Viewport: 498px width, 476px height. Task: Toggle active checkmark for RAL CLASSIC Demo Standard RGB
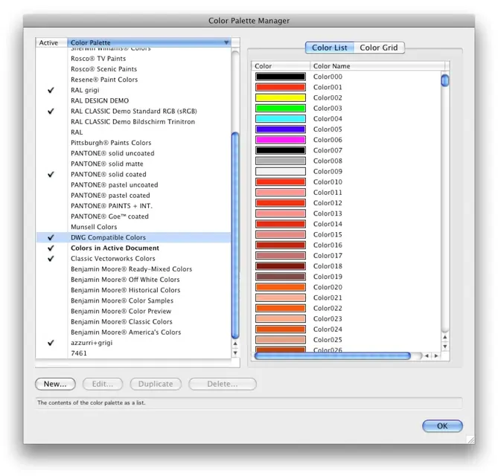tap(51, 111)
